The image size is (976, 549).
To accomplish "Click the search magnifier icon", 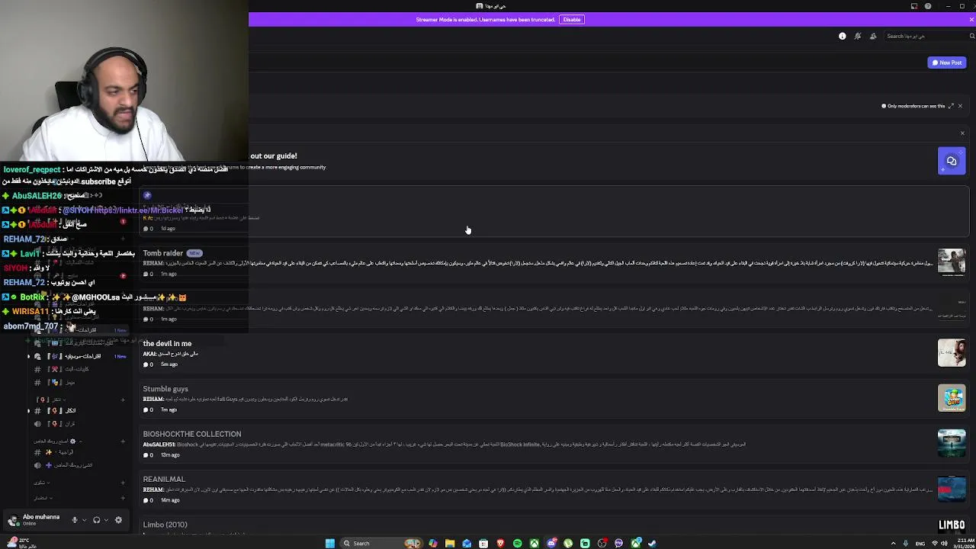I will (971, 36).
